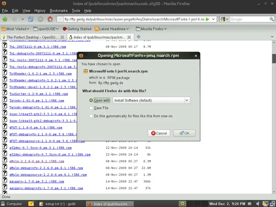
Task: Click the file icon beside Twindy-1.01-0.pm.1.1.i586.rpm
Action: (4, 99)
